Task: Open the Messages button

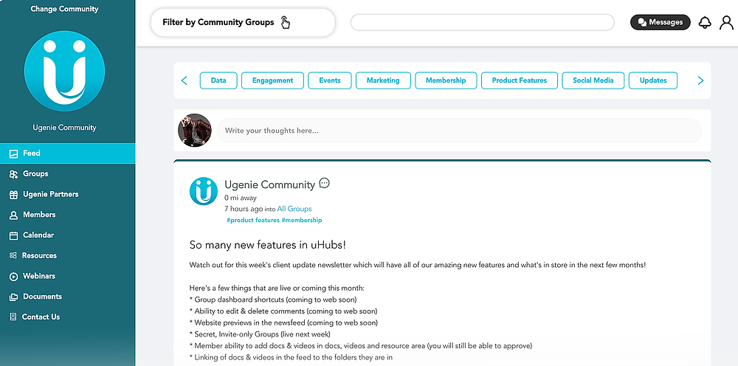Action: click(x=661, y=22)
